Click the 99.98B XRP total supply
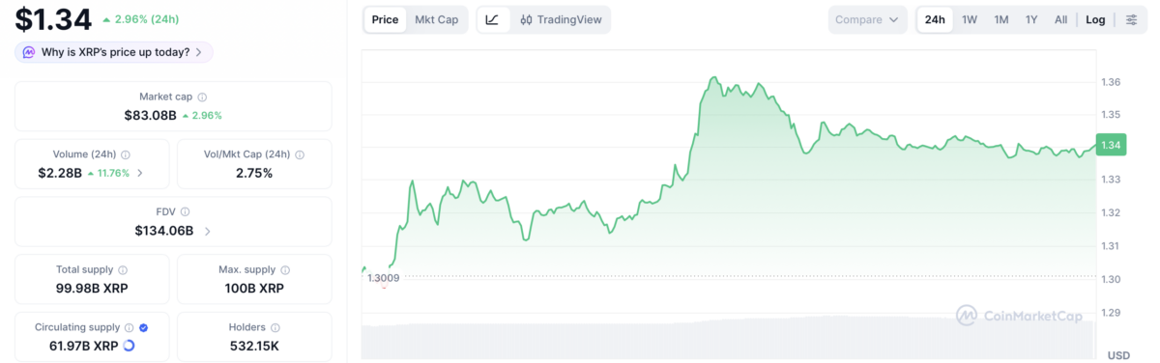Viewport: 1160px width, 363px height. coord(92,288)
